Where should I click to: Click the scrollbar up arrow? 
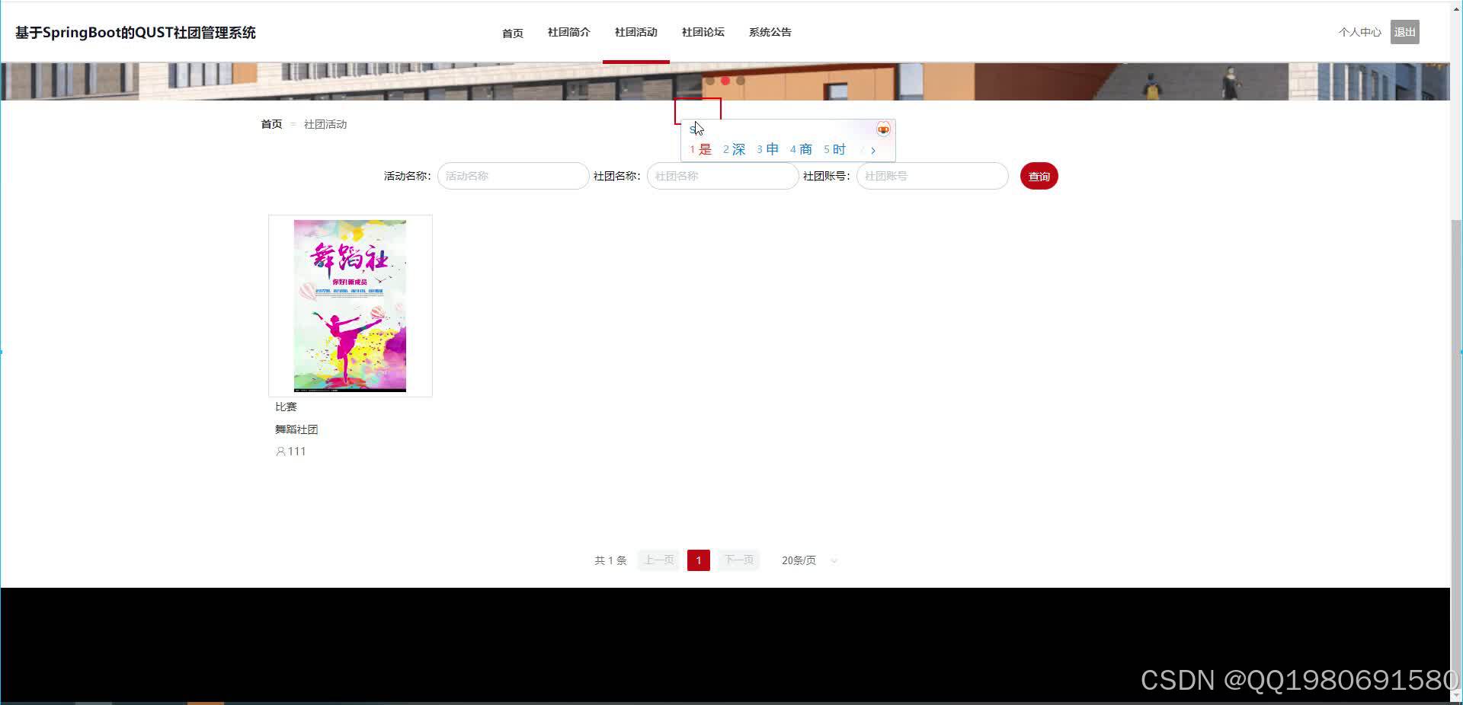click(1456, 8)
